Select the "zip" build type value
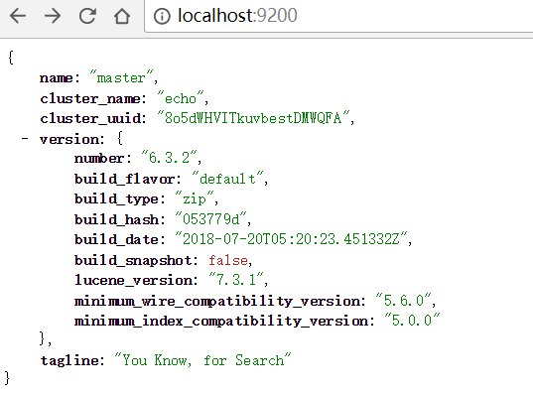Viewport: 533px width, 396px height. [195, 198]
